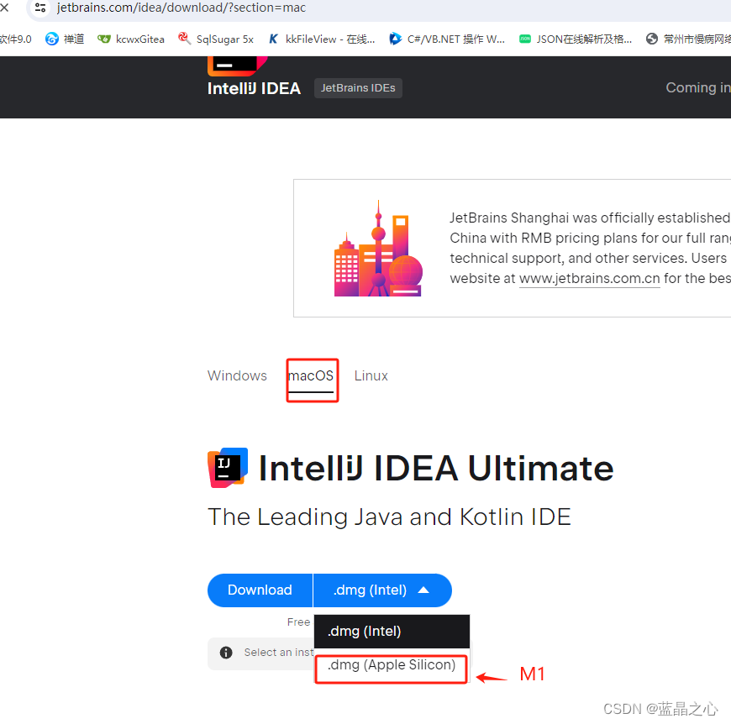The width and height of the screenshot is (731, 724).
Task: Open the 禅道 bookmark
Action: pos(65,39)
